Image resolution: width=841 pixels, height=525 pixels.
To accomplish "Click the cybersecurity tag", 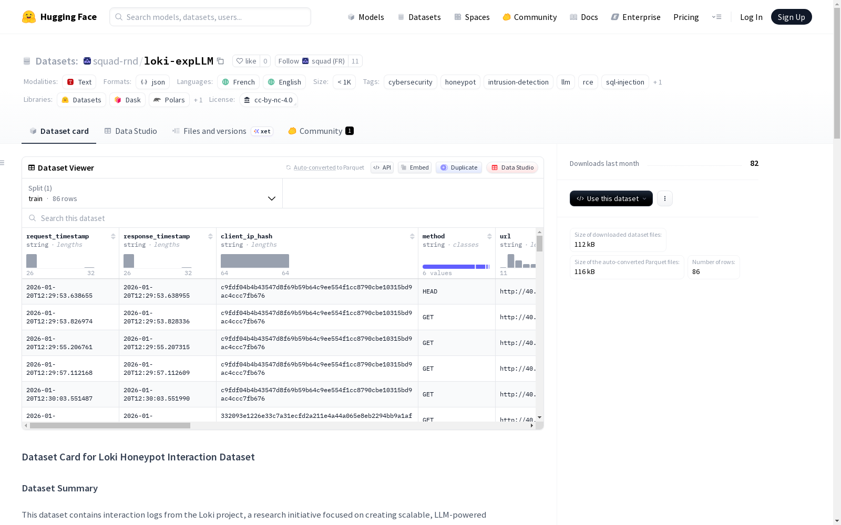I will (x=411, y=82).
